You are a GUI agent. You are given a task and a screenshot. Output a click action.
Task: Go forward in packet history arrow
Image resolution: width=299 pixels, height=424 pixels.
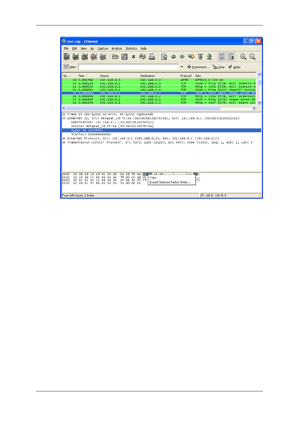pyautogui.click(x=182, y=57)
